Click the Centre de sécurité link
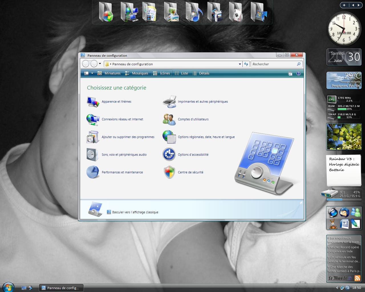365x292 pixels. (190, 172)
